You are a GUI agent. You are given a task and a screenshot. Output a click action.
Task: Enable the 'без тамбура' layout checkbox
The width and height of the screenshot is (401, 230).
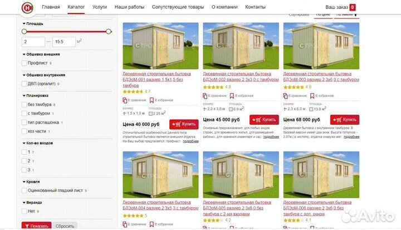(25, 105)
